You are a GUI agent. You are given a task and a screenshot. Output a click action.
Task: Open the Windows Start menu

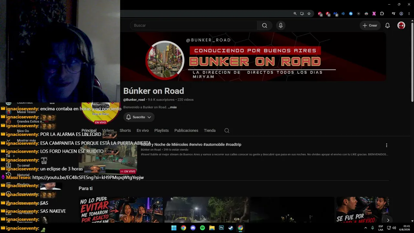(174, 228)
